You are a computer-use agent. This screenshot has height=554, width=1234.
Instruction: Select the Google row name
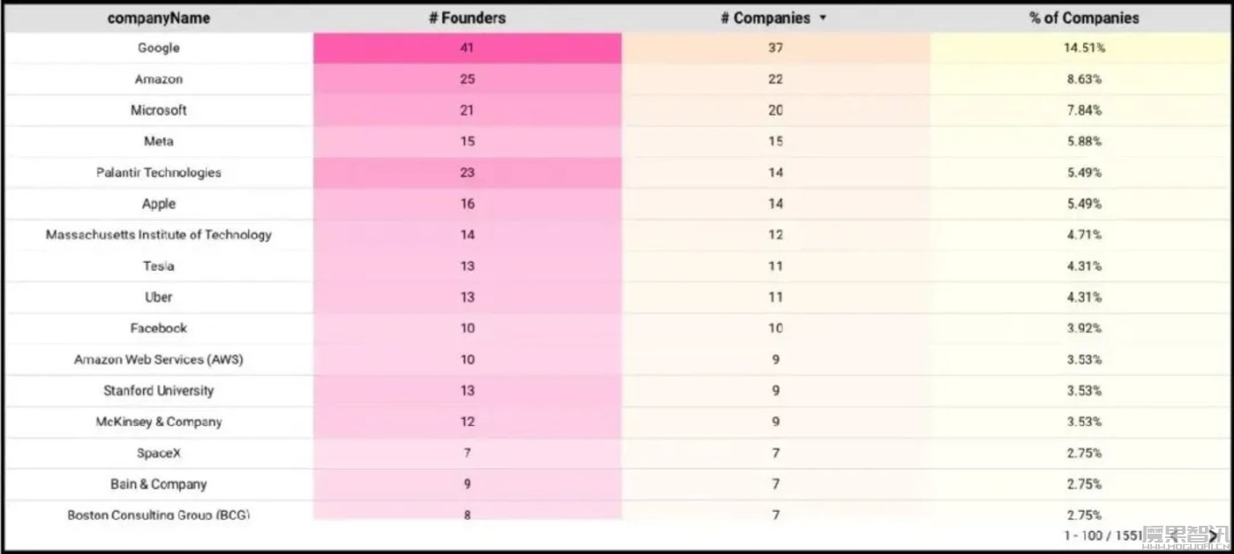(159, 48)
